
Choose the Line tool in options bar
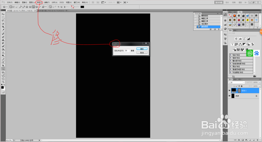coord(40,7)
